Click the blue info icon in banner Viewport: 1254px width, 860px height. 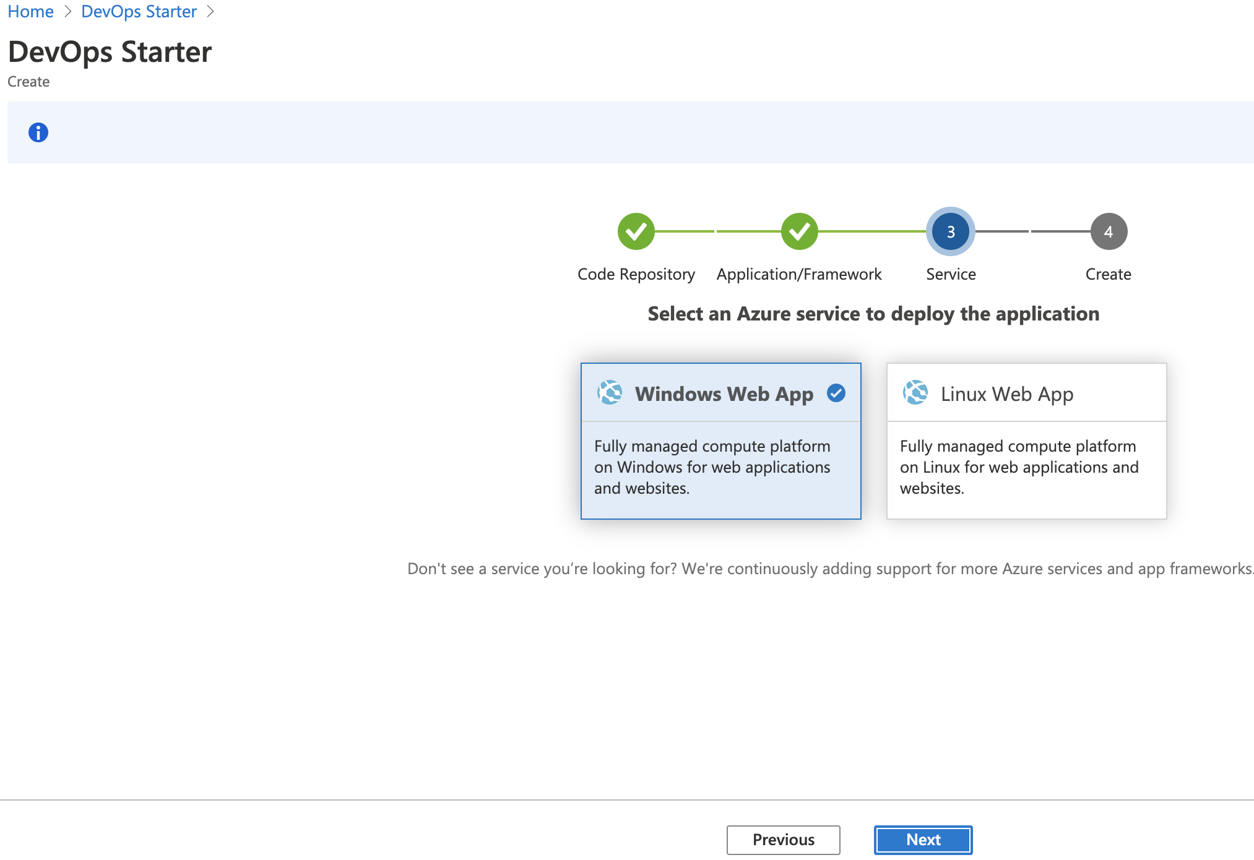pyautogui.click(x=38, y=132)
